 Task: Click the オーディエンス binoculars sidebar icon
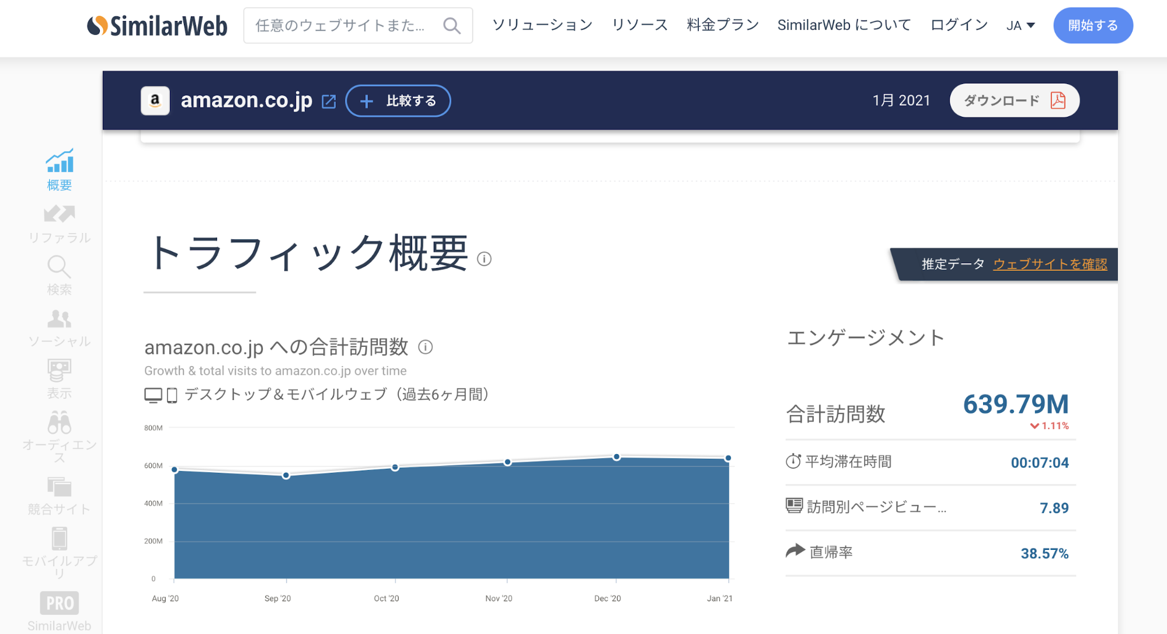60,423
